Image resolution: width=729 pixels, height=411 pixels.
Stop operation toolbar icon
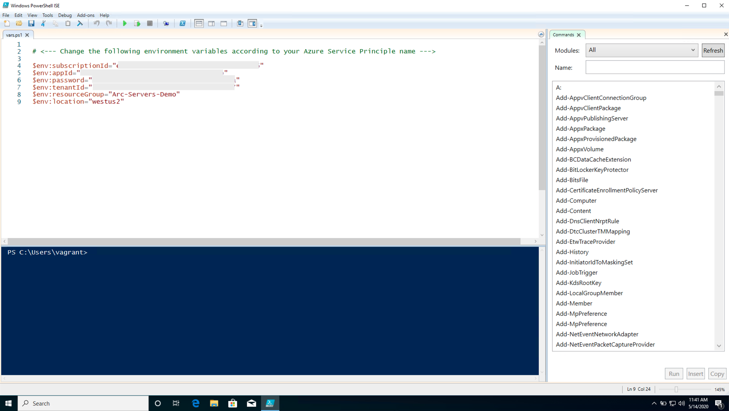click(150, 24)
